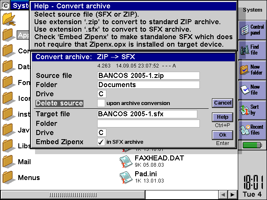Open Find file in the sidebar
Viewport: 267px width, 200px height.
click(x=252, y=50)
